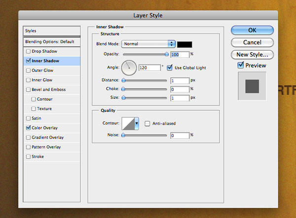Screen dimensions: 296x218
Task: Click the Angle value input field
Action: (x=150, y=67)
